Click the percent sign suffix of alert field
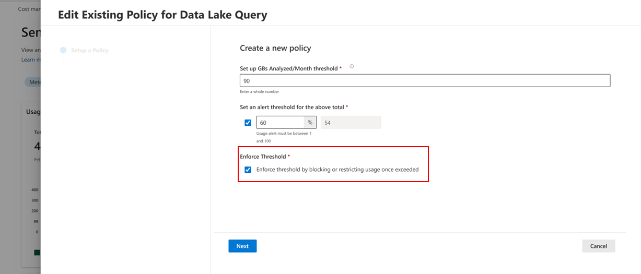The width and height of the screenshot is (641, 274). pyautogui.click(x=310, y=122)
